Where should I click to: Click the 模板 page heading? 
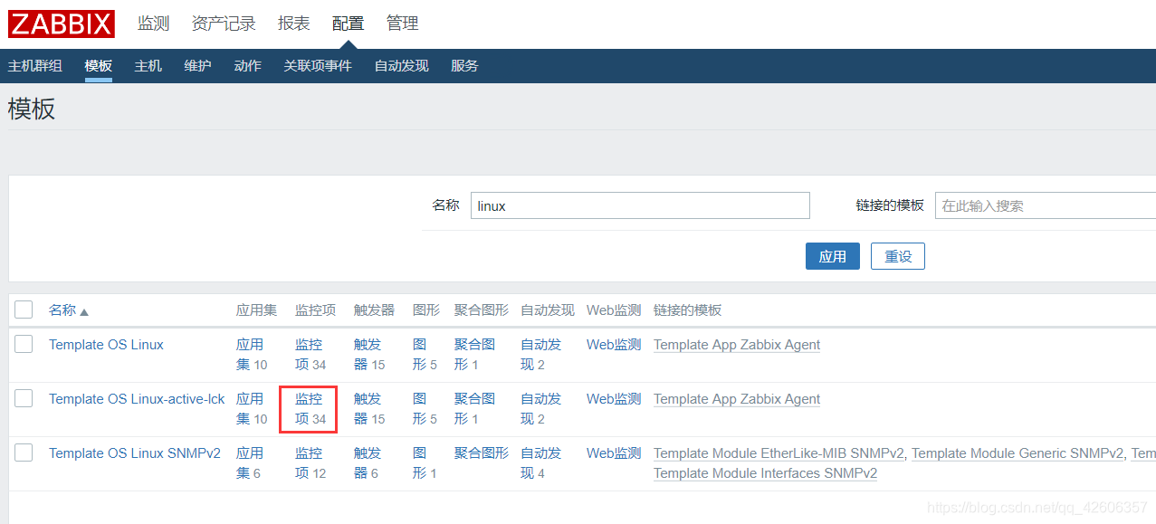32,110
